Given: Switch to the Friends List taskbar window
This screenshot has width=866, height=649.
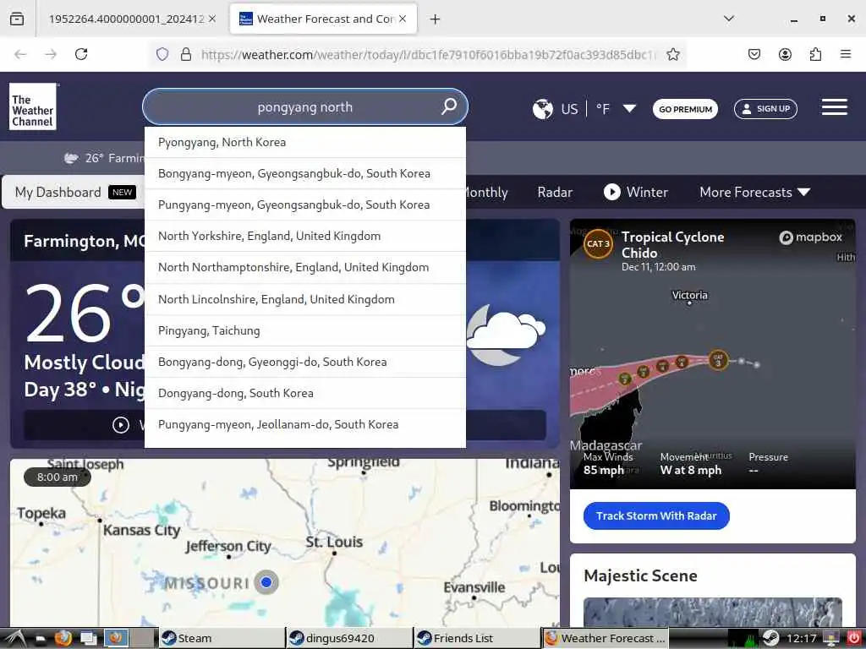Looking at the screenshot, I should 477,639.
